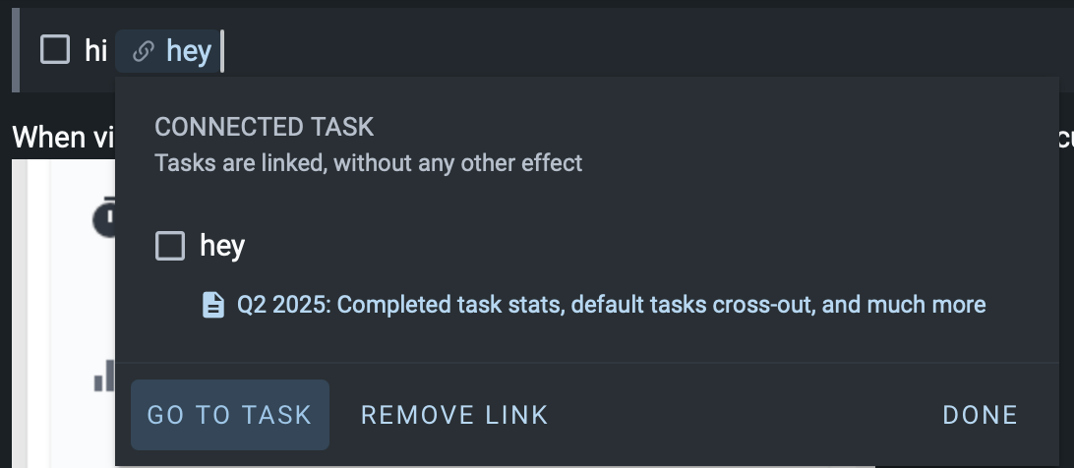This screenshot has height=468, width=1074.
Task: Click DONE to close the popup
Action: coord(981,415)
